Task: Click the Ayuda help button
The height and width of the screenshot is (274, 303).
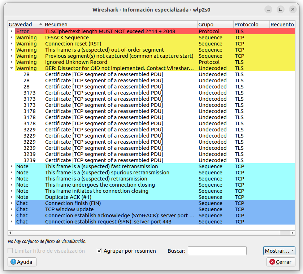Action: tap(22, 262)
